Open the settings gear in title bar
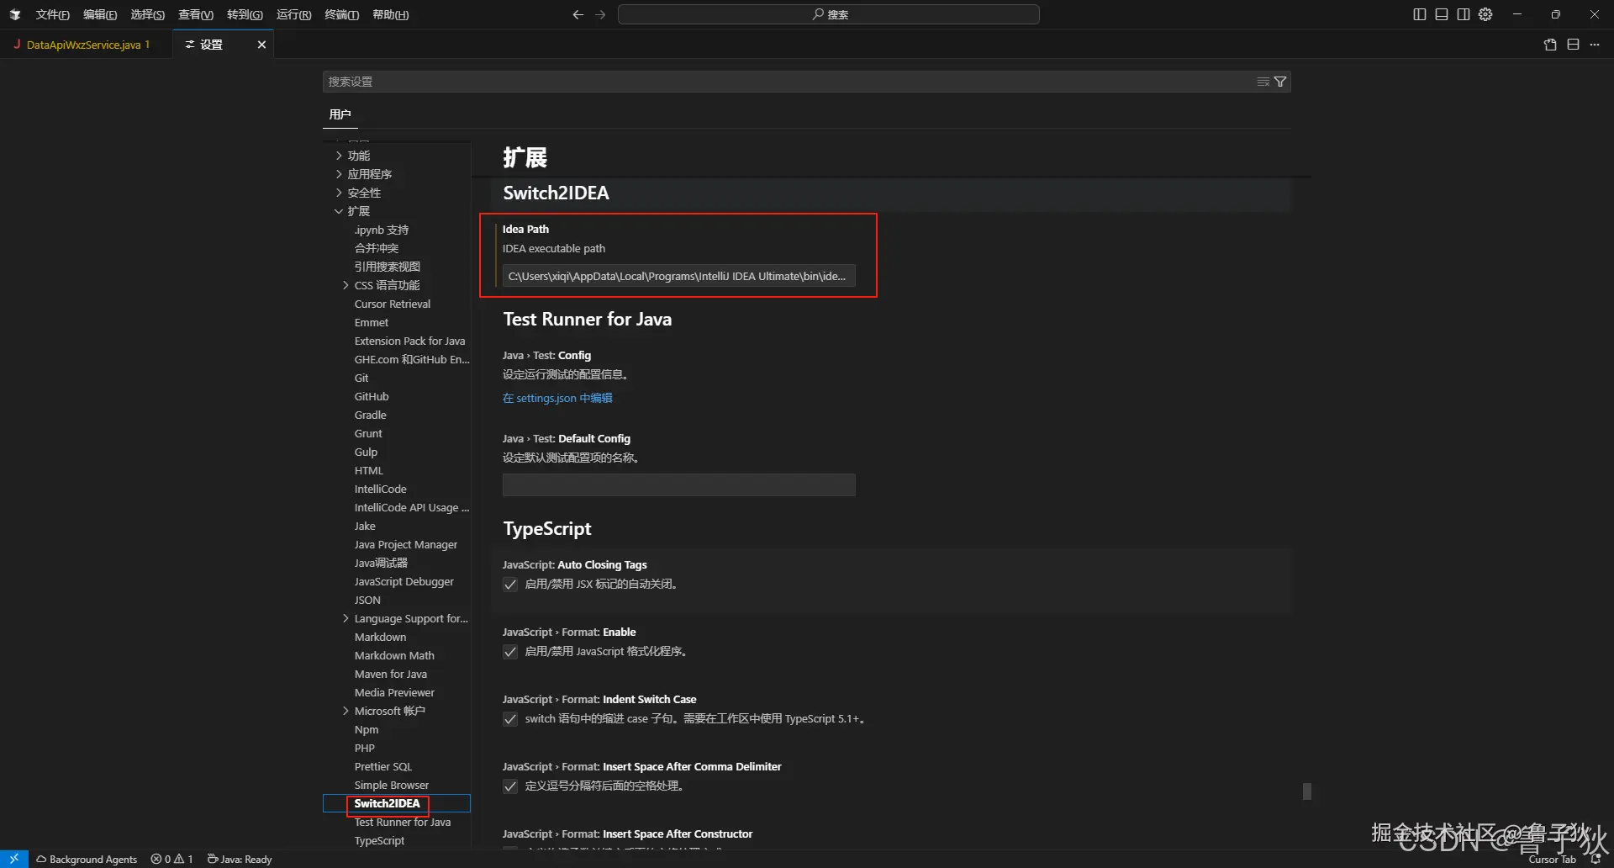The height and width of the screenshot is (868, 1614). 1485,14
